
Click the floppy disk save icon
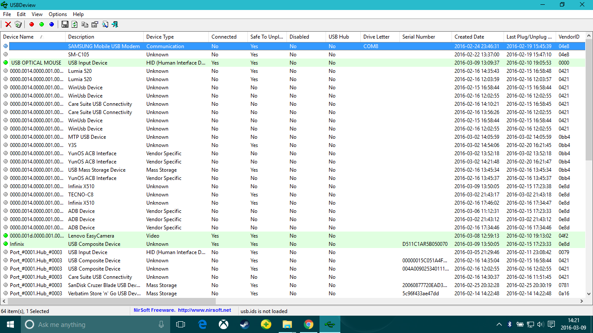(65, 24)
